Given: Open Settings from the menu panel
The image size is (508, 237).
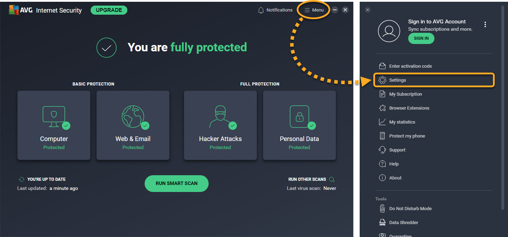Looking at the screenshot, I should point(397,80).
